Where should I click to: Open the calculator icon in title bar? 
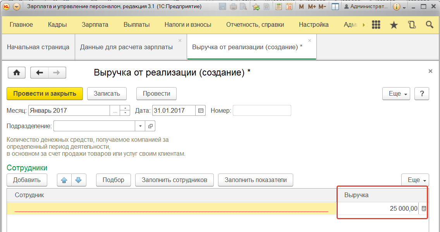pyautogui.click(x=278, y=7)
